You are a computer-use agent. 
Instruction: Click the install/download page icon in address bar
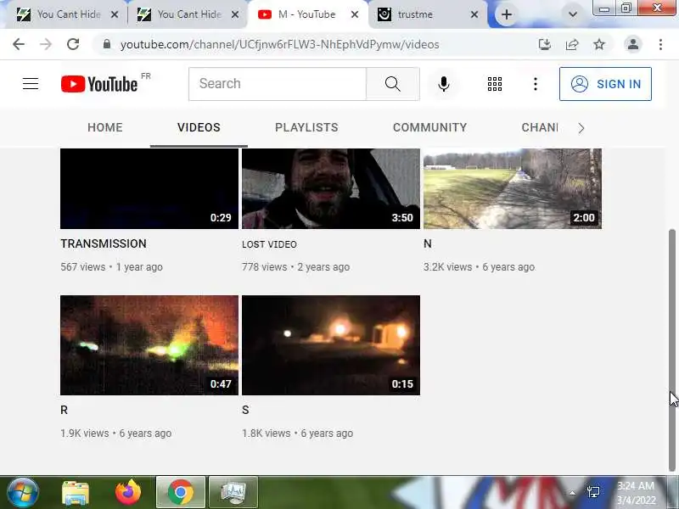[544, 44]
